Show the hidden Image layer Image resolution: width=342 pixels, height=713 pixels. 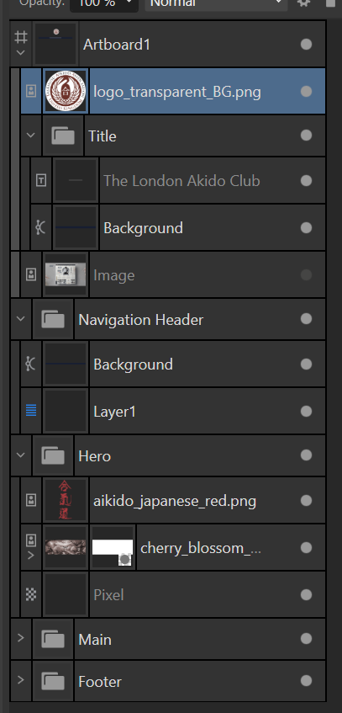click(x=306, y=274)
